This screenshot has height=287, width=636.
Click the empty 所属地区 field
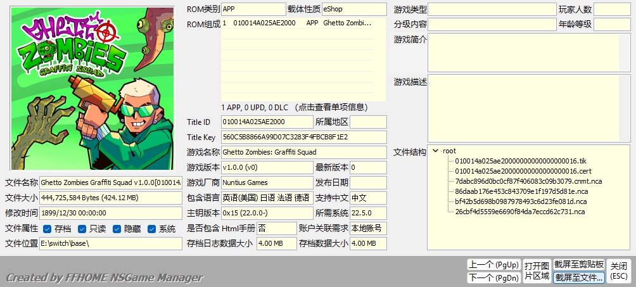point(368,122)
